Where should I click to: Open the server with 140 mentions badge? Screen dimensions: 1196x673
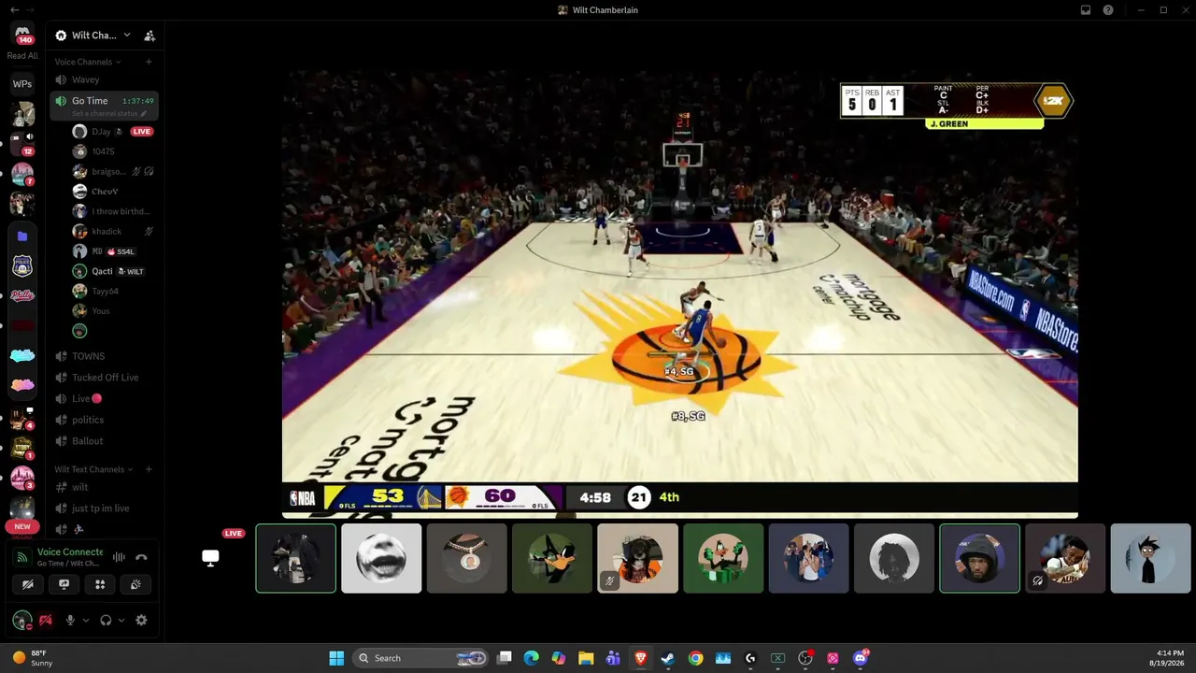22,34
